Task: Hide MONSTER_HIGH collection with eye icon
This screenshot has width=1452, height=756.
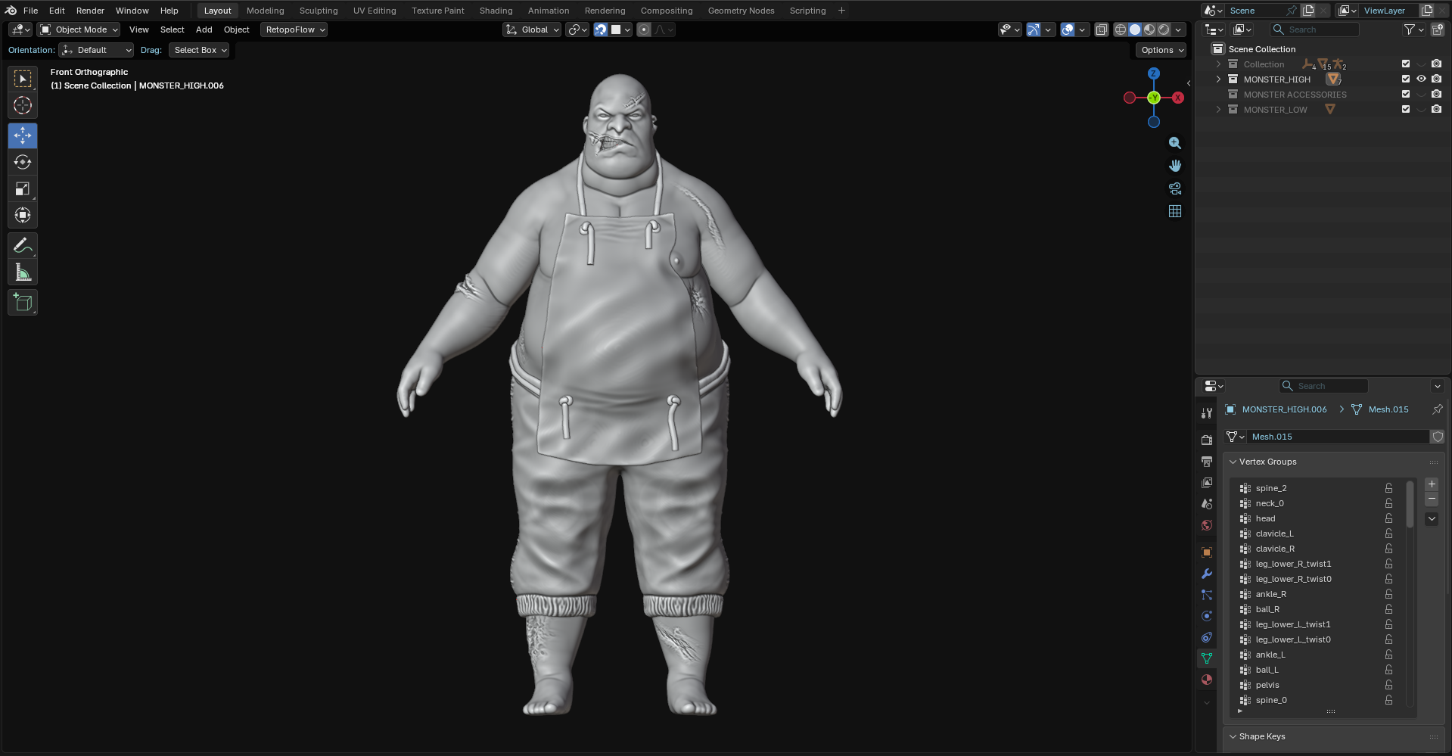Action: coord(1421,79)
